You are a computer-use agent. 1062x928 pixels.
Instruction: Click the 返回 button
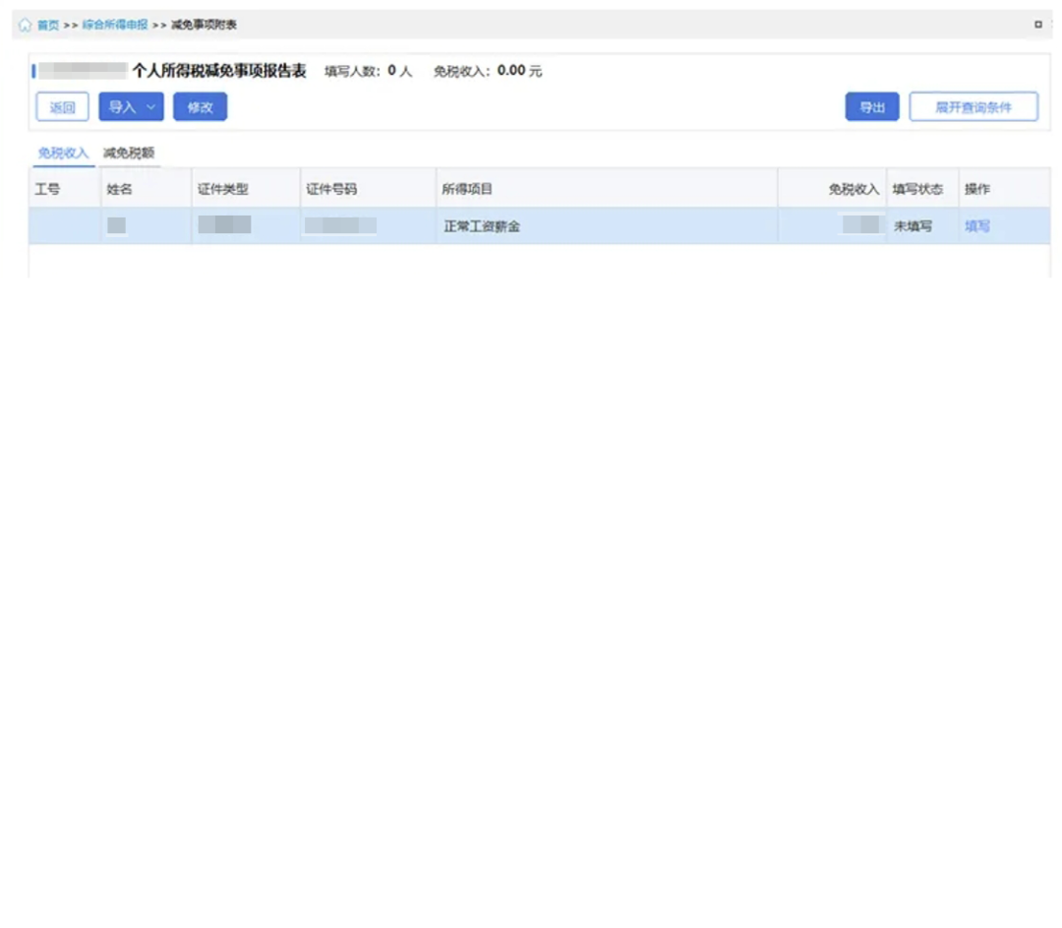click(62, 107)
